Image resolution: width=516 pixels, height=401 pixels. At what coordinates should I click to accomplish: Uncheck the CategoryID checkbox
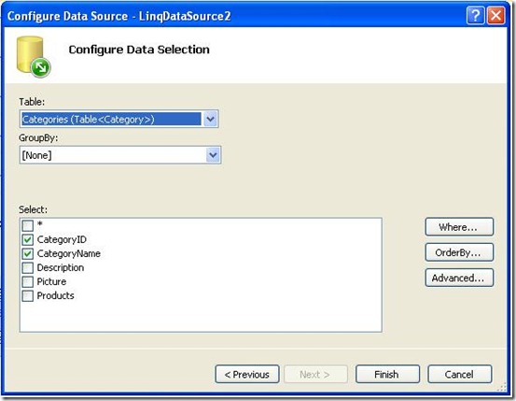tap(28, 239)
